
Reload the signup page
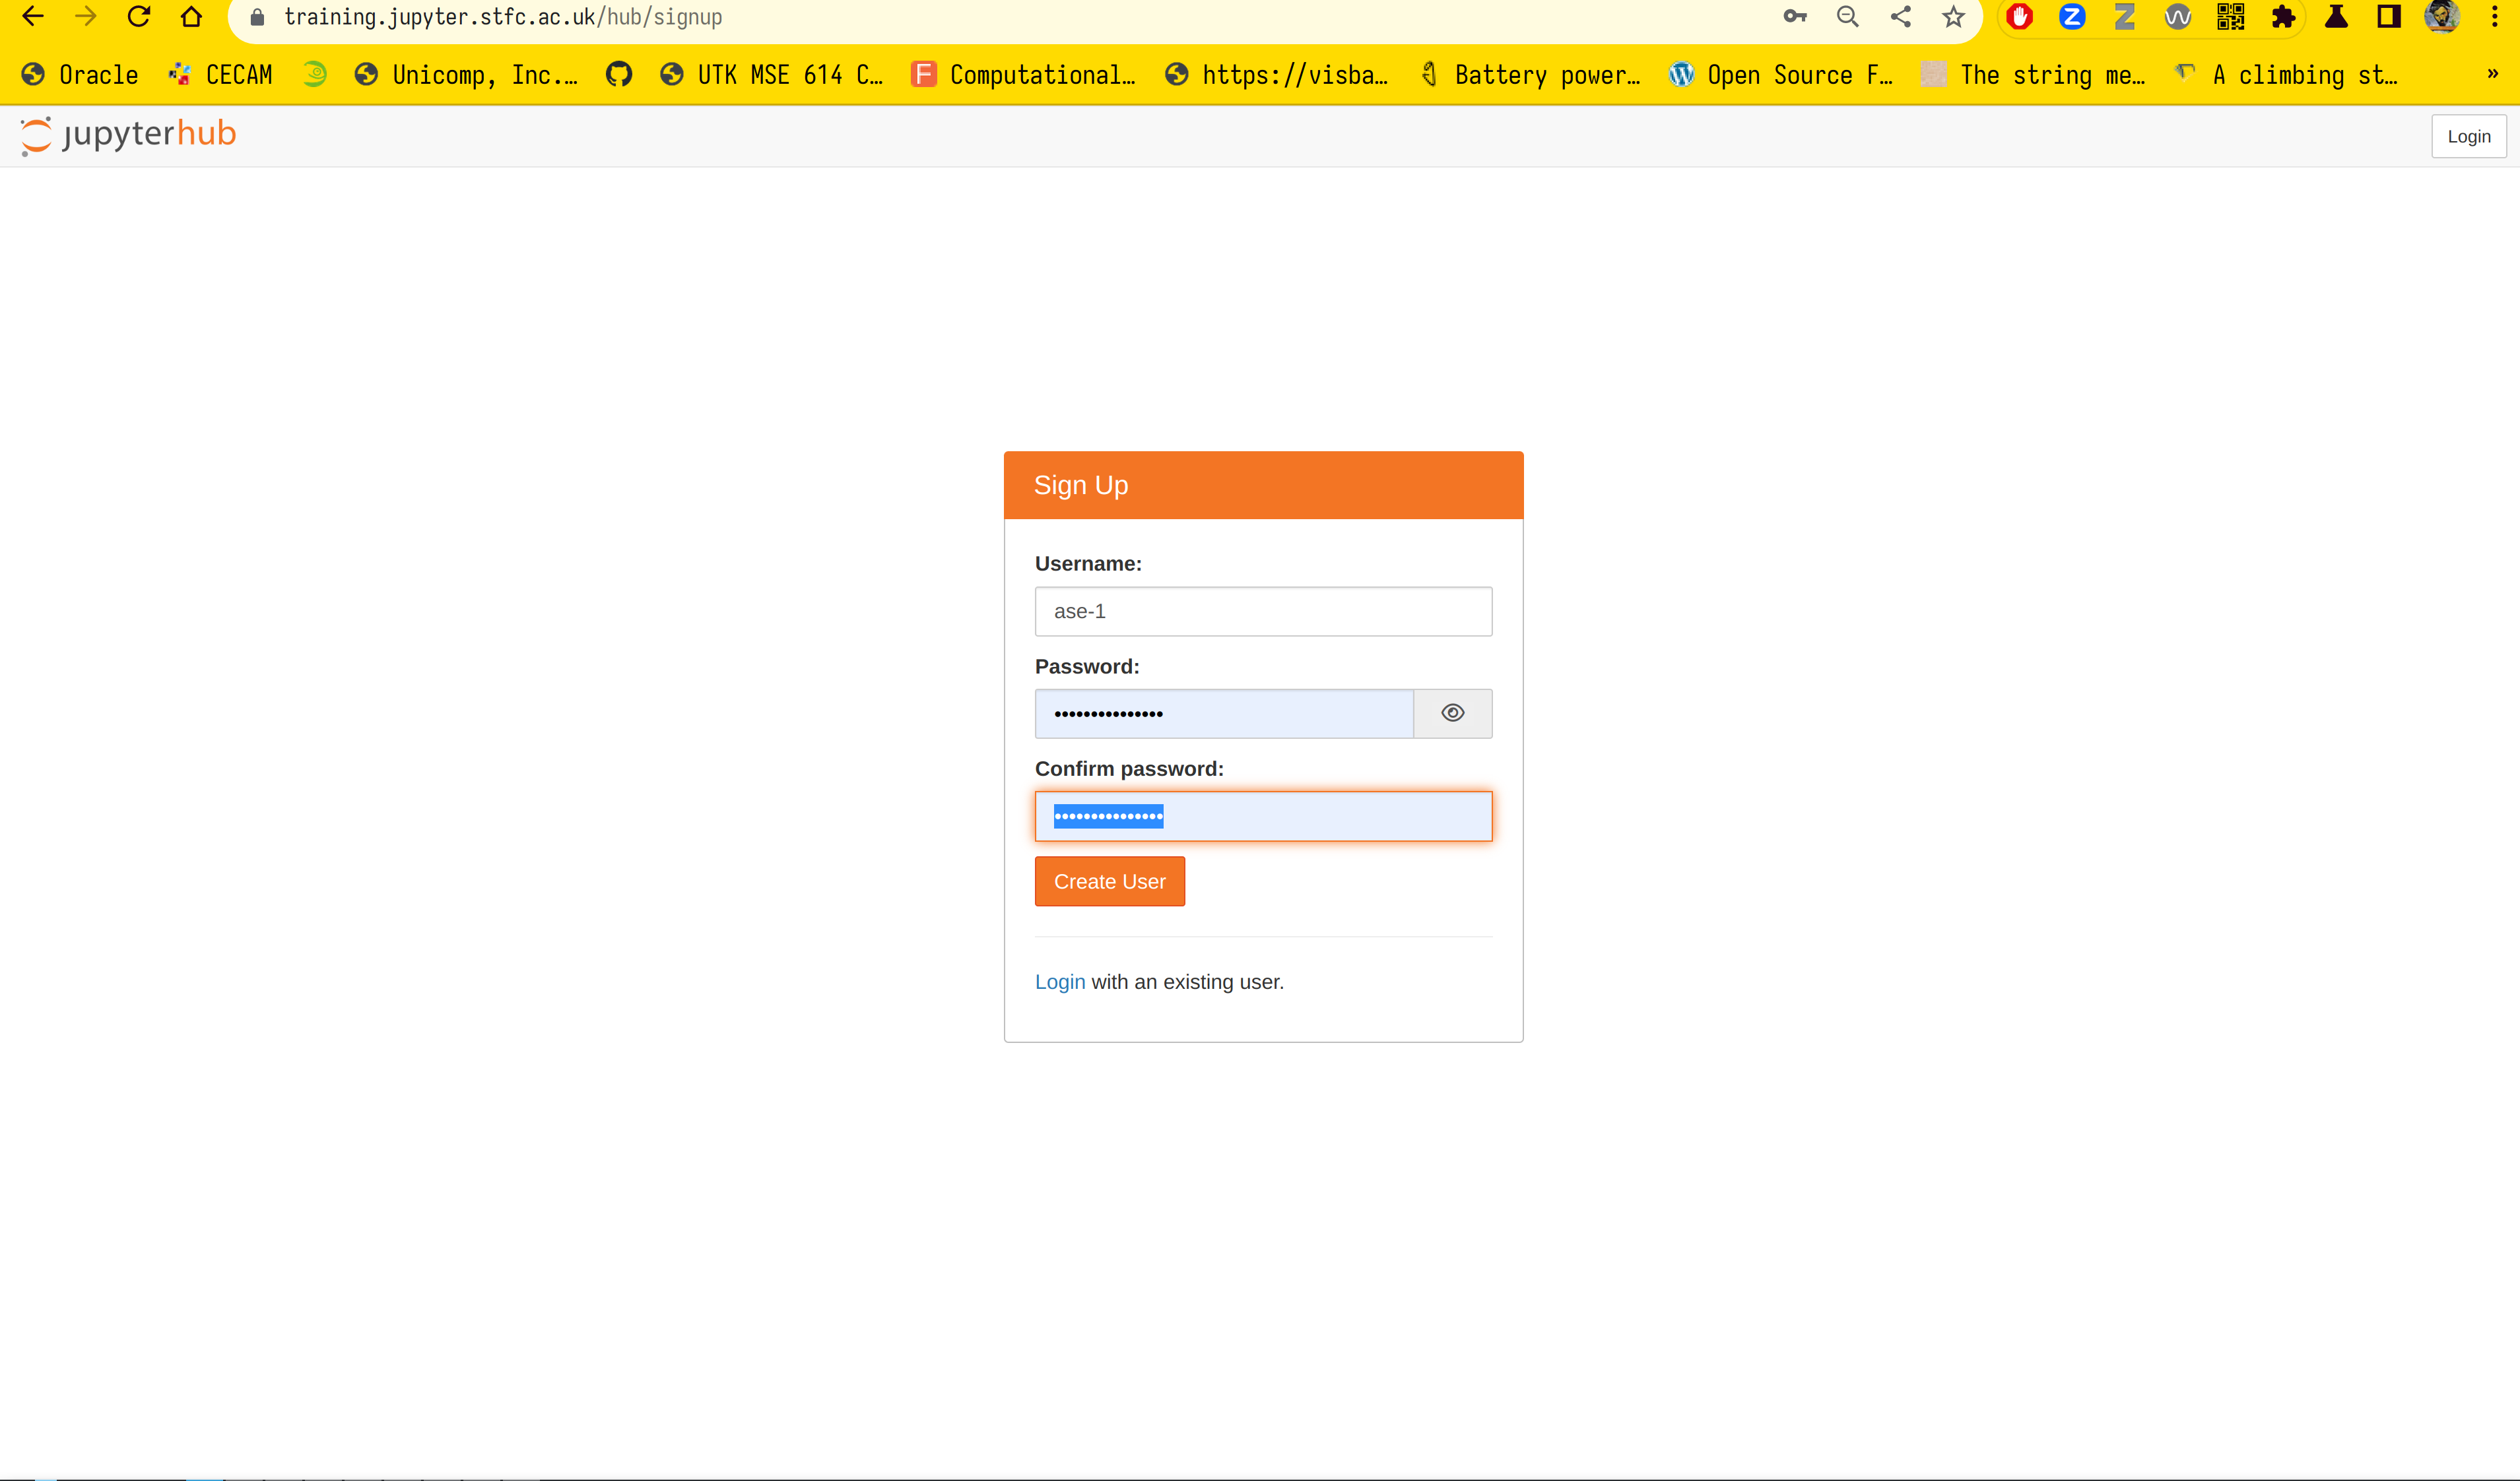(139, 17)
